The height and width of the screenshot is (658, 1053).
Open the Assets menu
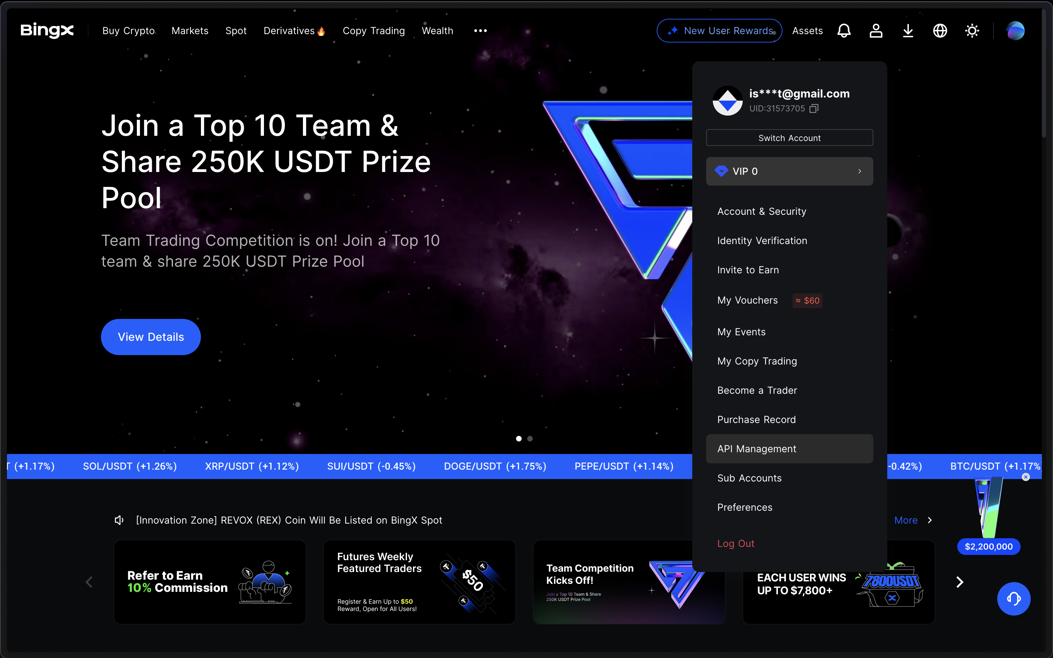(807, 31)
